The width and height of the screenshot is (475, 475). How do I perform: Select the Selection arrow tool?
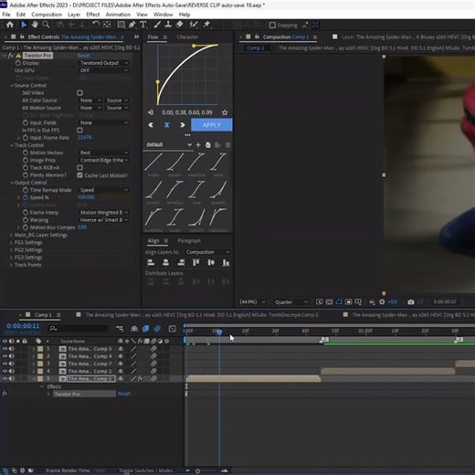coord(24,25)
